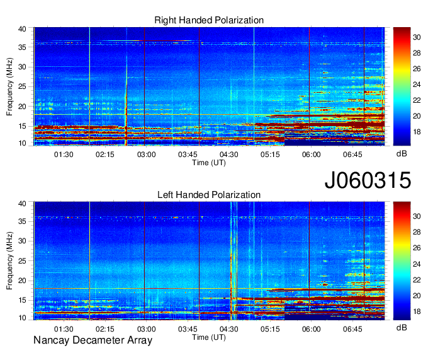Click the 10 MHz tick on the bottom plot
428x348 pixels.
[22, 318]
